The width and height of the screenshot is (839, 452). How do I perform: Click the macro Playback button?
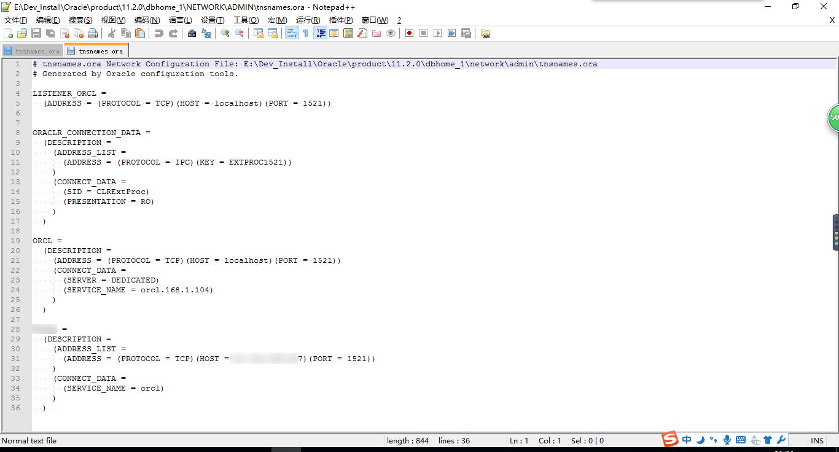pos(438,33)
